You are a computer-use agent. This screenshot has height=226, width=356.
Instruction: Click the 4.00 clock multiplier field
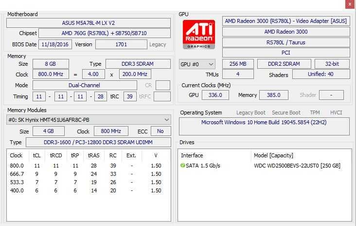(x=93, y=74)
